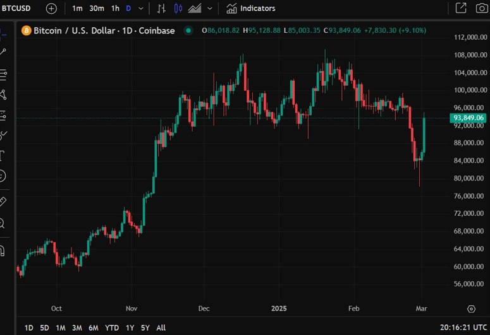Select the trend line drawing tool
The width and height of the screenshot is (490, 335).
(x=3, y=52)
